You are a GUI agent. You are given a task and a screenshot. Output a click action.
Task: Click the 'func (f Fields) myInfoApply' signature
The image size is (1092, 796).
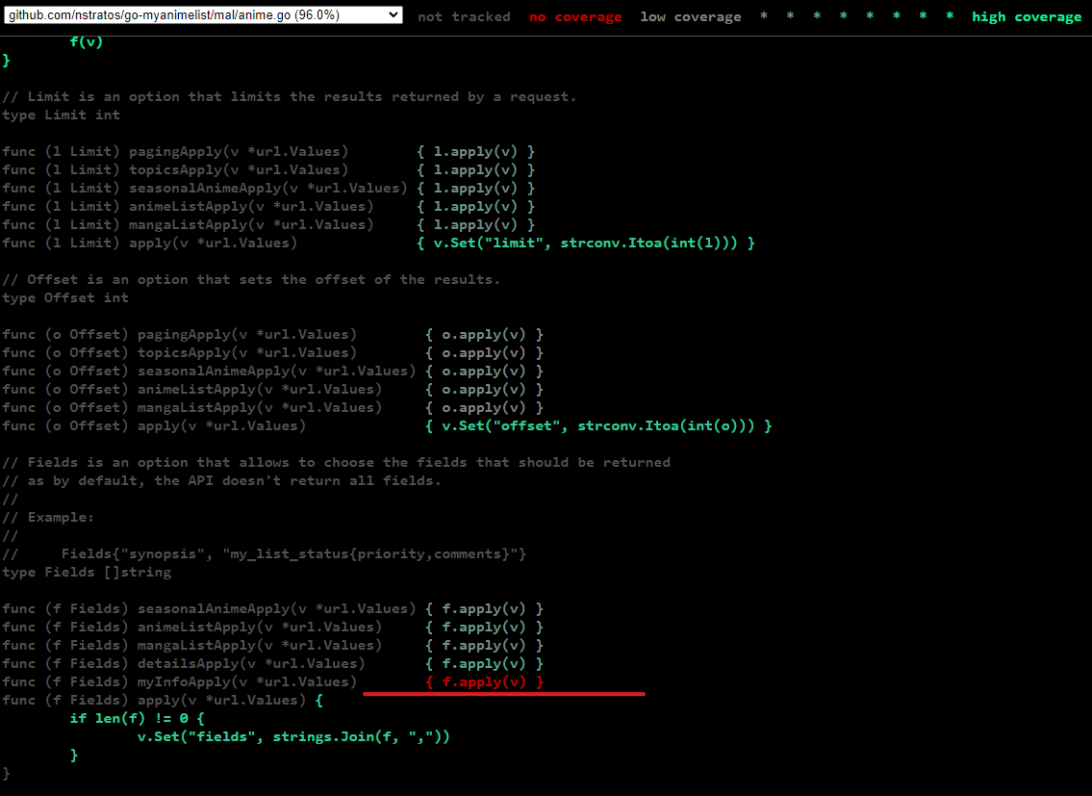(x=179, y=681)
